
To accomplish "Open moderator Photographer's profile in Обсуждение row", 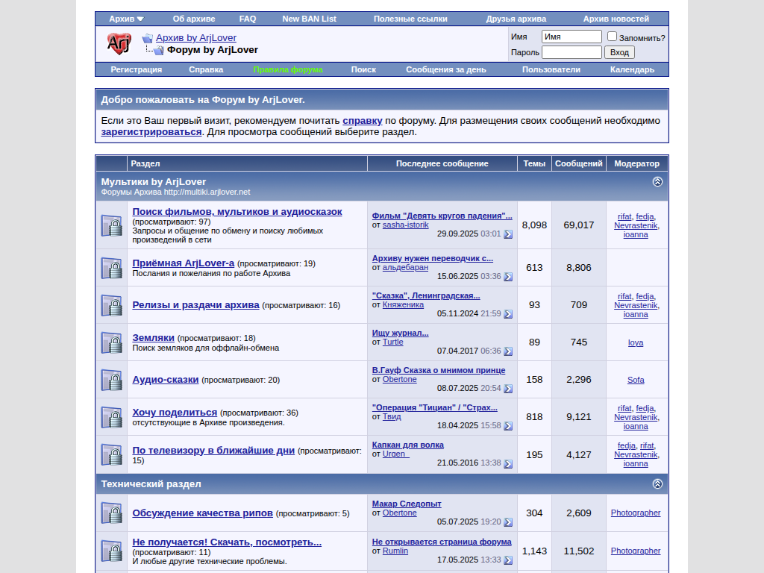I will (x=636, y=513).
